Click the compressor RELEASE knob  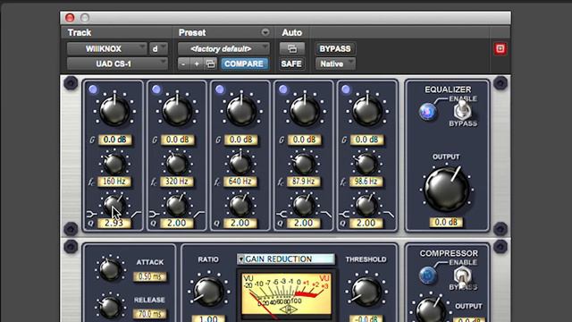tap(110, 307)
